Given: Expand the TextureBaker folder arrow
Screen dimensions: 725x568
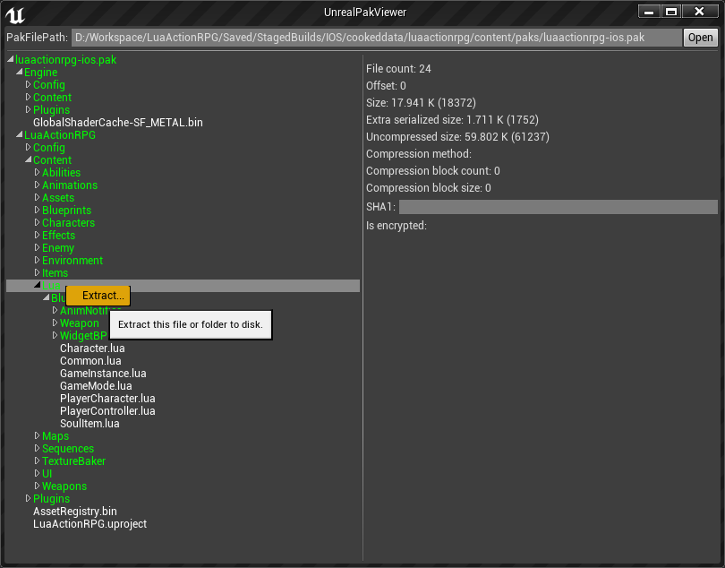Looking at the screenshot, I should point(38,460).
